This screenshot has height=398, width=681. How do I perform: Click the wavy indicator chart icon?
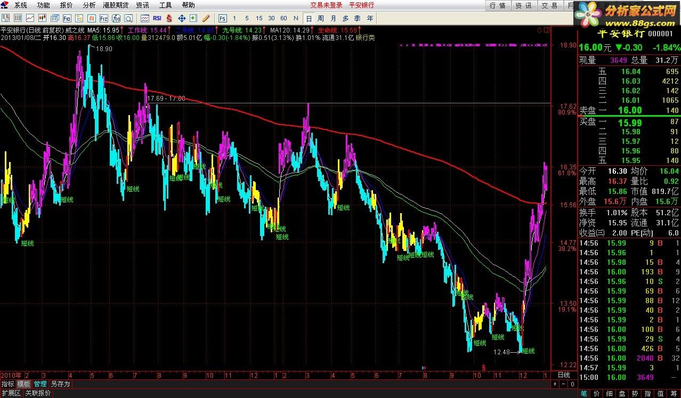(145, 18)
